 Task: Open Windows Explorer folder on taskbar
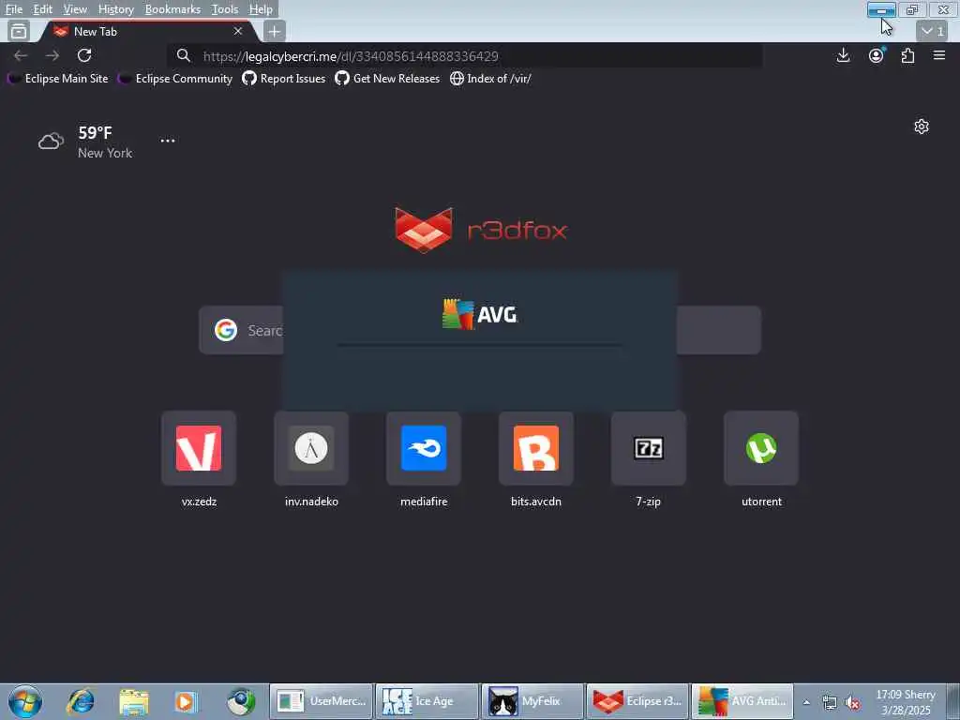(x=133, y=701)
